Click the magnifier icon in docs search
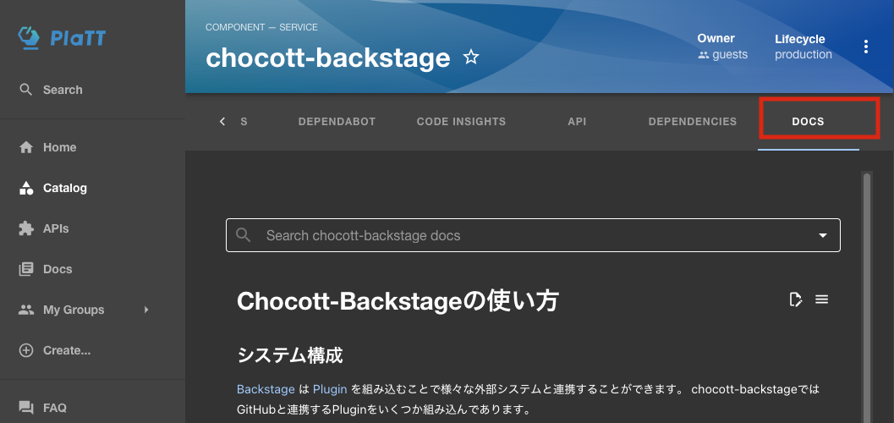The width and height of the screenshot is (894, 423). 244,235
